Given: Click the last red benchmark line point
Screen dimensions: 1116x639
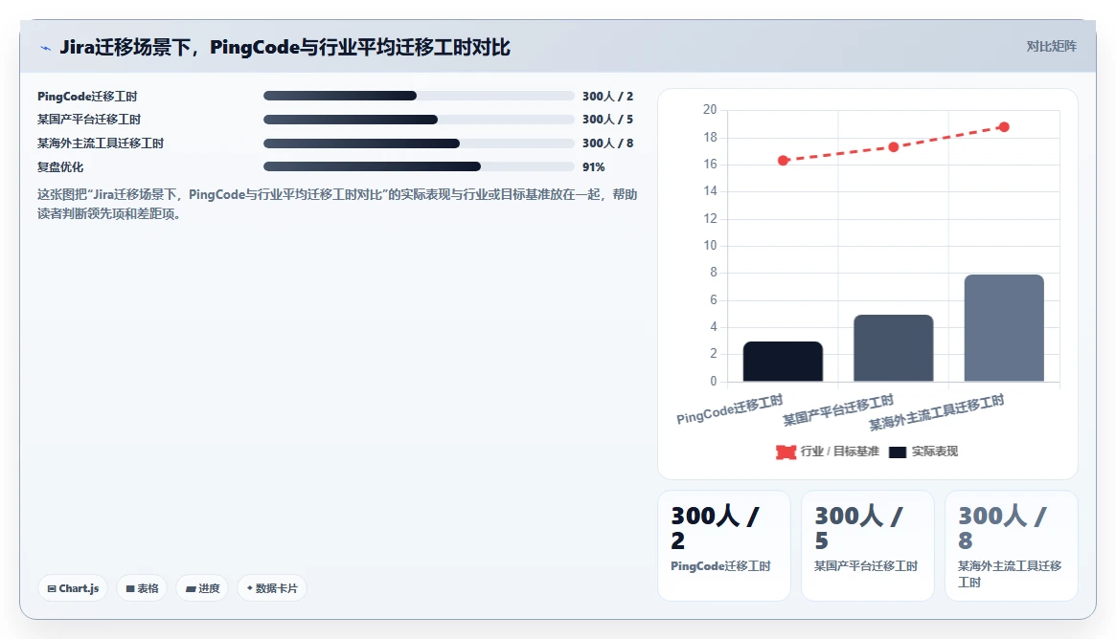Looking at the screenshot, I should pos(1004,127).
